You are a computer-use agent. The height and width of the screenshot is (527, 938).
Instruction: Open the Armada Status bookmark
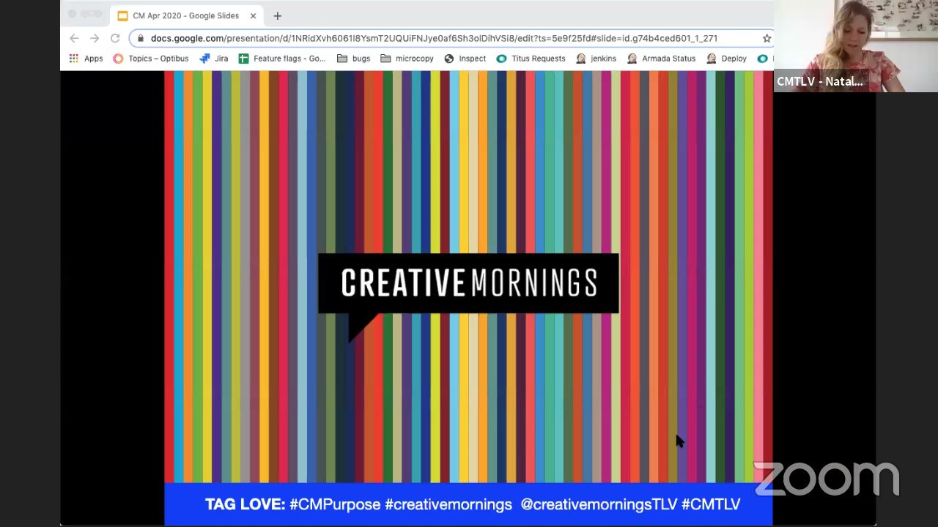click(662, 59)
